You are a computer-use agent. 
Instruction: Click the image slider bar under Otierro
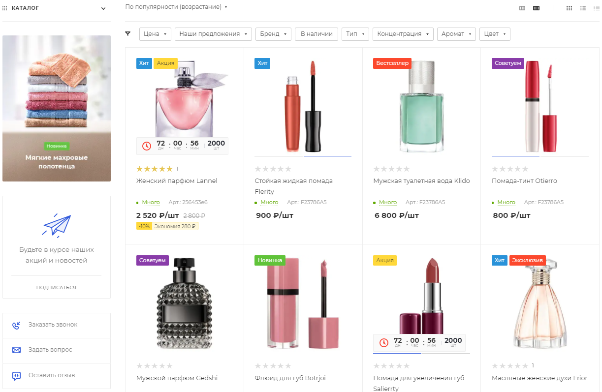tap(540, 156)
